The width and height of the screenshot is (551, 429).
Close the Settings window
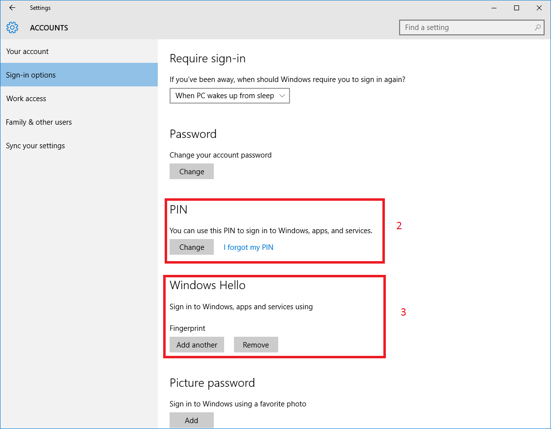tap(539, 8)
